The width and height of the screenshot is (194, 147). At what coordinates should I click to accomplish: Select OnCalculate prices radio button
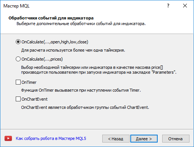(18, 59)
